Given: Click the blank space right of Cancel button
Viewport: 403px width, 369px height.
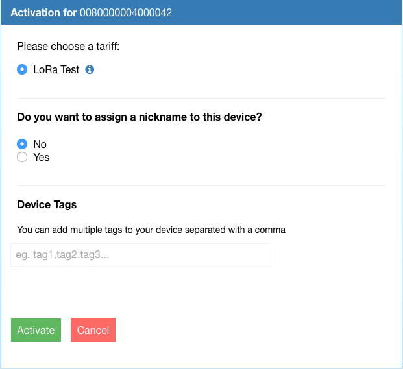Looking at the screenshot, I should point(260,330).
